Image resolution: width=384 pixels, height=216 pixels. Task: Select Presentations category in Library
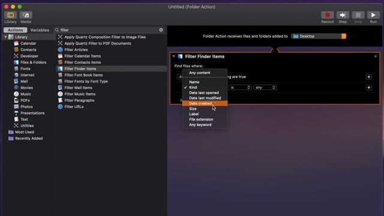coord(32,113)
